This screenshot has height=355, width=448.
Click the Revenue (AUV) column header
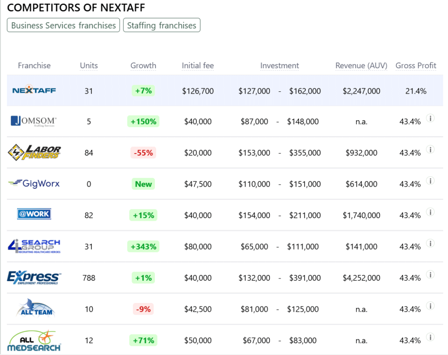pyautogui.click(x=361, y=66)
